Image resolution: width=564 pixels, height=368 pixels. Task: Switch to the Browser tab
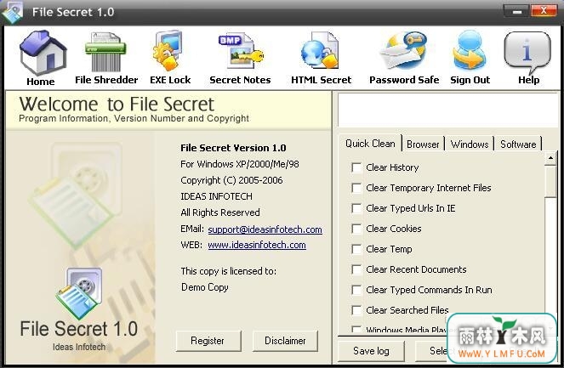pyautogui.click(x=423, y=144)
